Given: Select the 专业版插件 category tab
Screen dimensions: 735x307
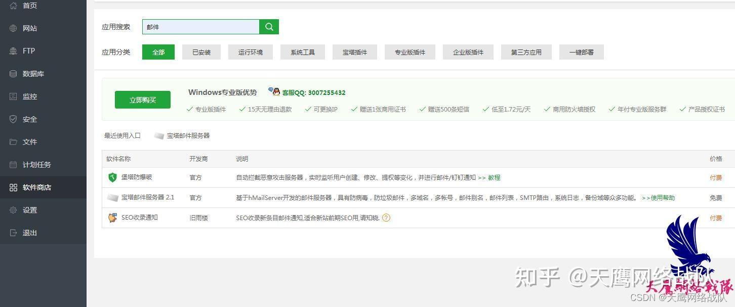Looking at the screenshot, I should point(410,52).
